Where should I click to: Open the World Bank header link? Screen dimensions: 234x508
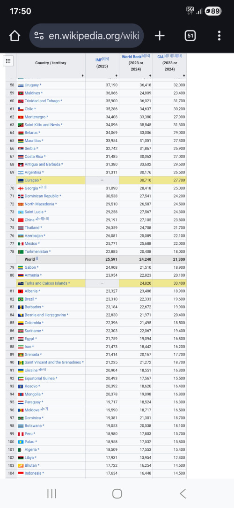point(132,57)
